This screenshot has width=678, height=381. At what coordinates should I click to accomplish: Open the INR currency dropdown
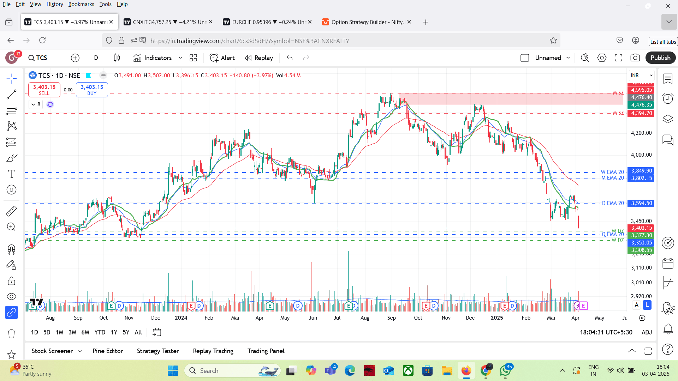(641, 75)
